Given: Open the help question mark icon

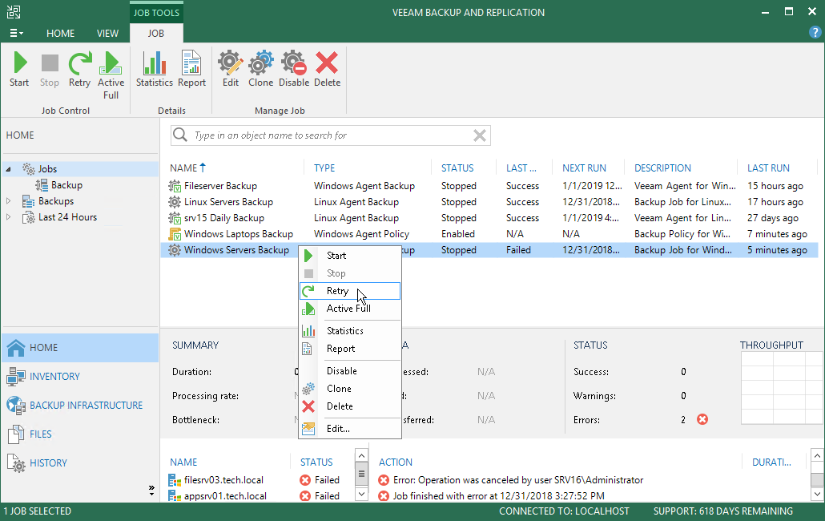Looking at the screenshot, I should (x=815, y=33).
